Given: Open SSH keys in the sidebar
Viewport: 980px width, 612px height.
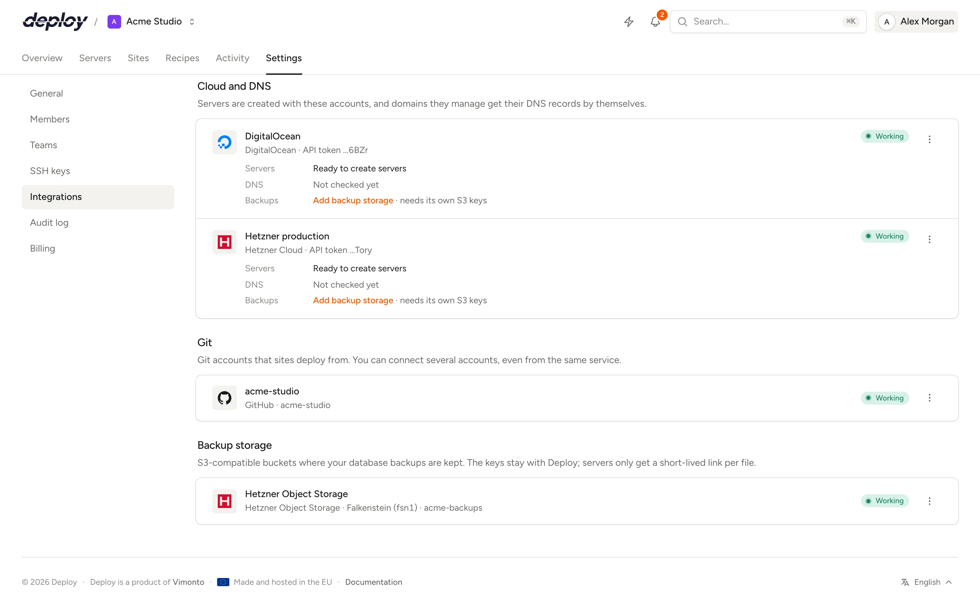Looking at the screenshot, I should pyautogui.click(x=98, y=171).
